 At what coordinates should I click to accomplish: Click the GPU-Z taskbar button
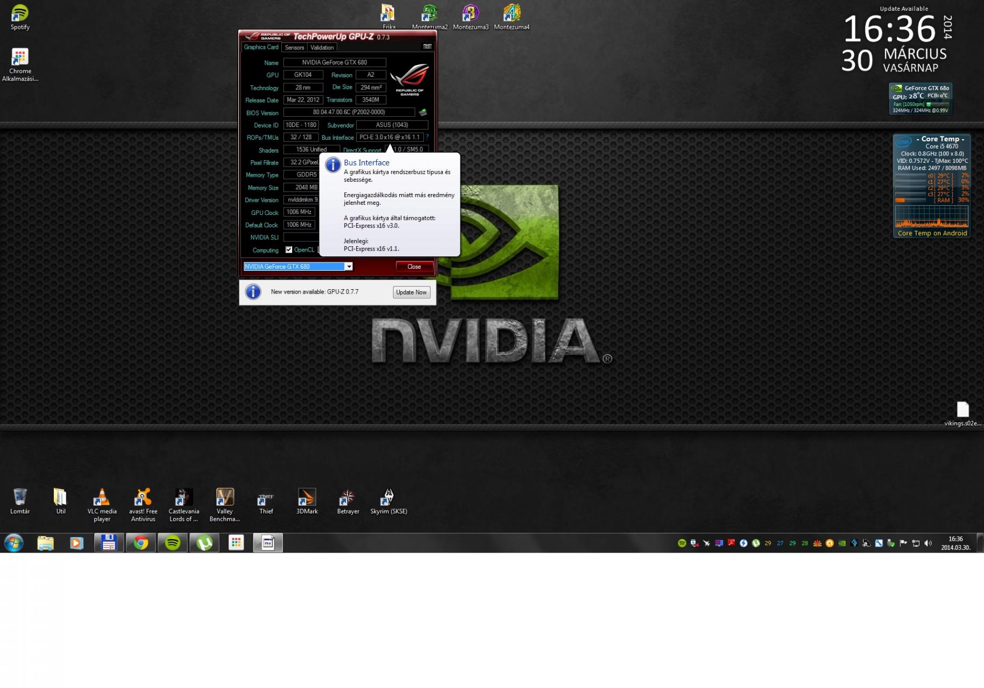268,543
